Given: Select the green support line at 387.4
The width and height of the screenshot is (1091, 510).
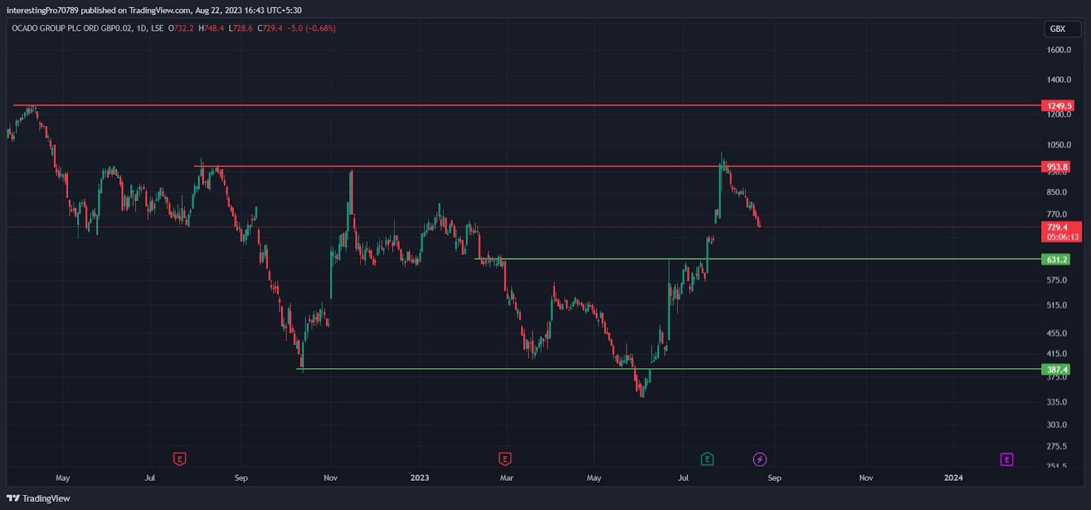Looking at the screenshot, I should pos(669,369).
